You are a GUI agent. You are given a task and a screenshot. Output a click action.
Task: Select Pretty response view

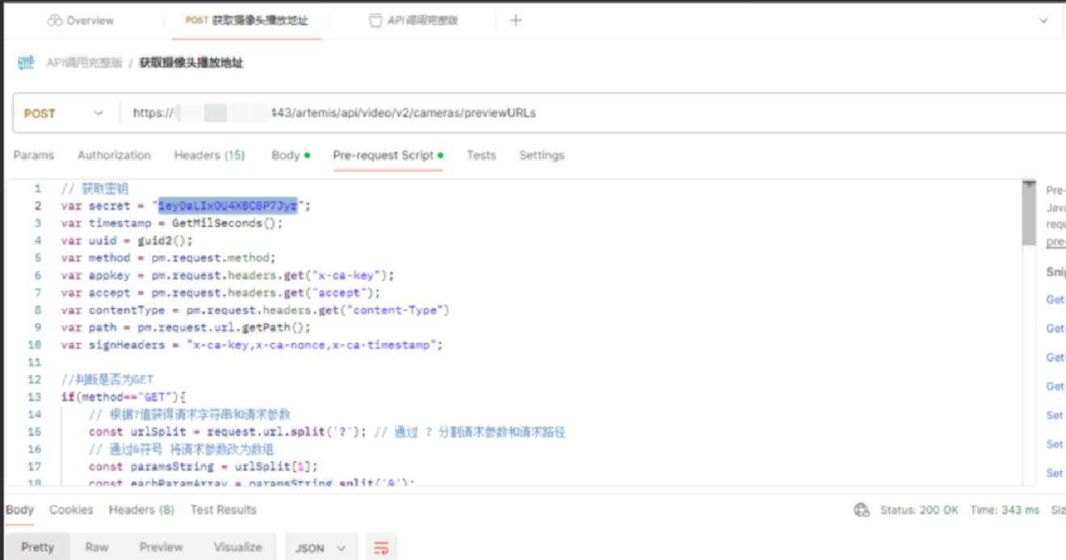pos(37,547)
